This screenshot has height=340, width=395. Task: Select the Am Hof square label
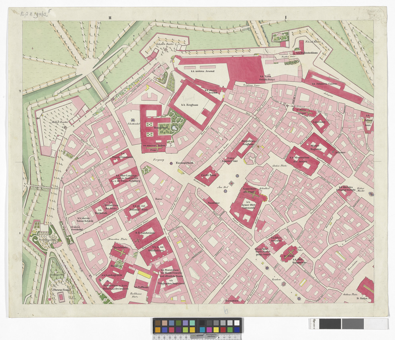tap(219, 186)
